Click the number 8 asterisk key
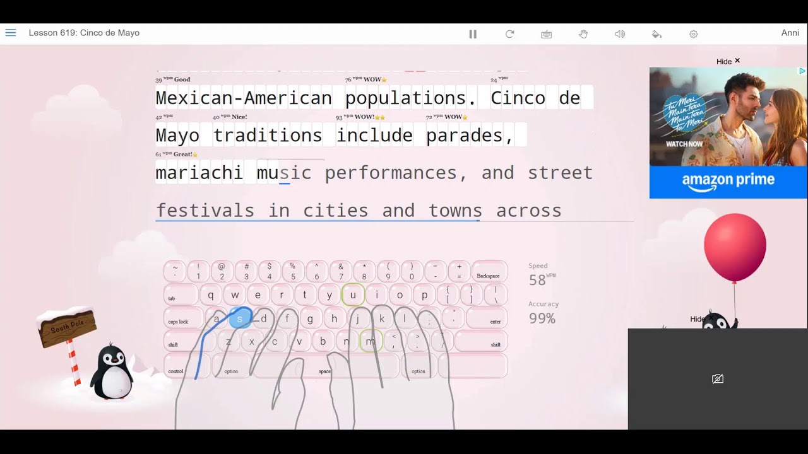This screenshot has width=808, height=454. [x=364, y=271]
